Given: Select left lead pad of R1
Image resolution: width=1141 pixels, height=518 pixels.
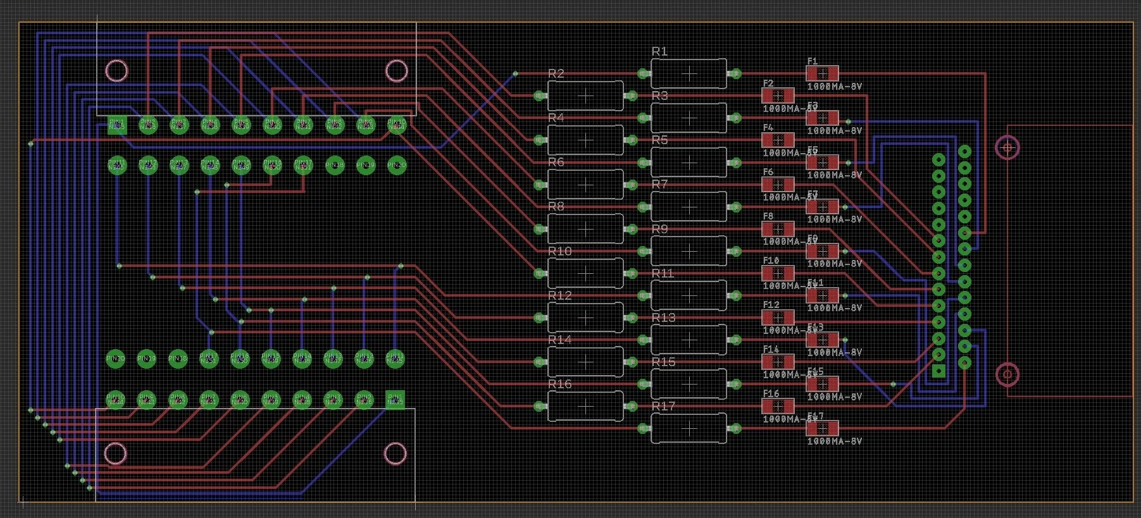Looking at the screenshot, I should [644, 74].
